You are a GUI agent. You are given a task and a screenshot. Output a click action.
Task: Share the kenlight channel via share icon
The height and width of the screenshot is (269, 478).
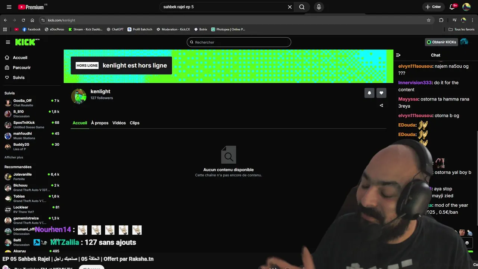click(x=381, y=105)
